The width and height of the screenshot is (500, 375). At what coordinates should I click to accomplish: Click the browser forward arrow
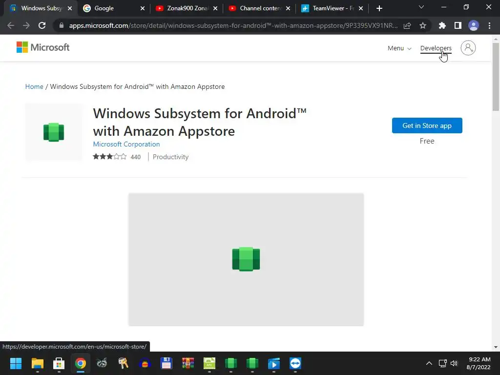coord(26,25)
